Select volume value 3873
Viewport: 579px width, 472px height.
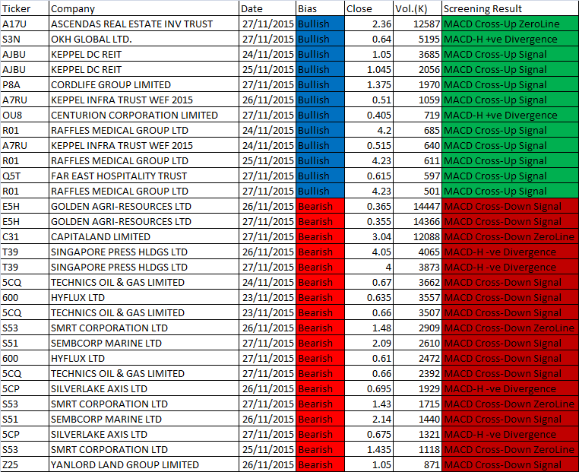(x=417, y=267)
